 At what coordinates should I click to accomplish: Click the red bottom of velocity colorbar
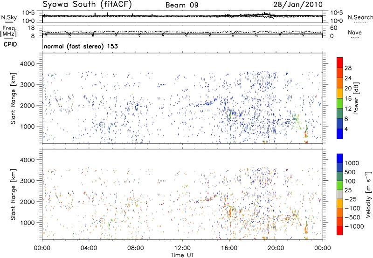tap(340, 231)
